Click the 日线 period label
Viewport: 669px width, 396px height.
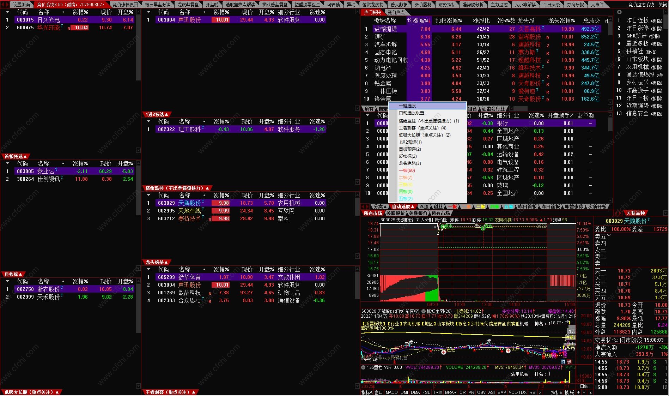pyautogui.click(x=584, y=386)
